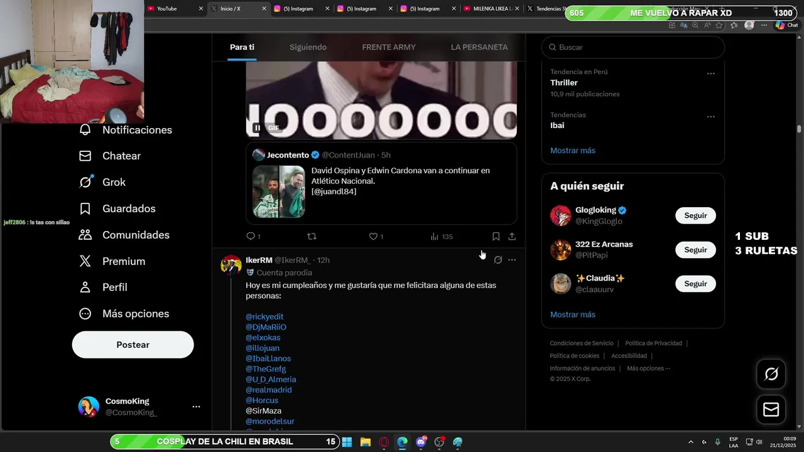Open Más opciones in the sidebar
The height and width of the screenshot is (452, 804).
tap(124, 313)
